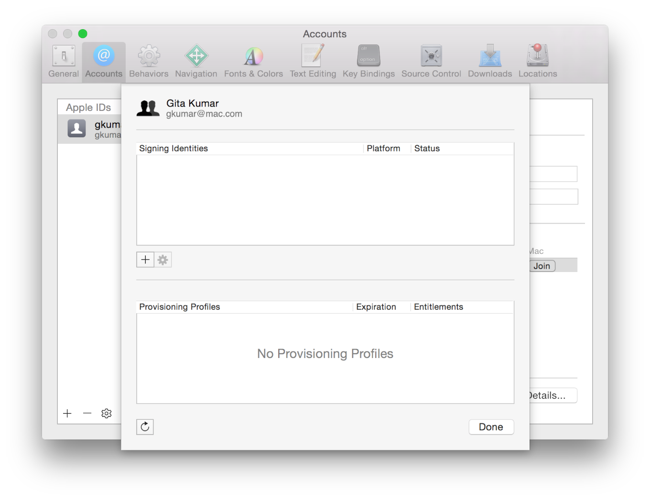This screenshot has height=501, width=650.
Task: Show the Key Bindings pane
Action: click(x=368, y=62)
